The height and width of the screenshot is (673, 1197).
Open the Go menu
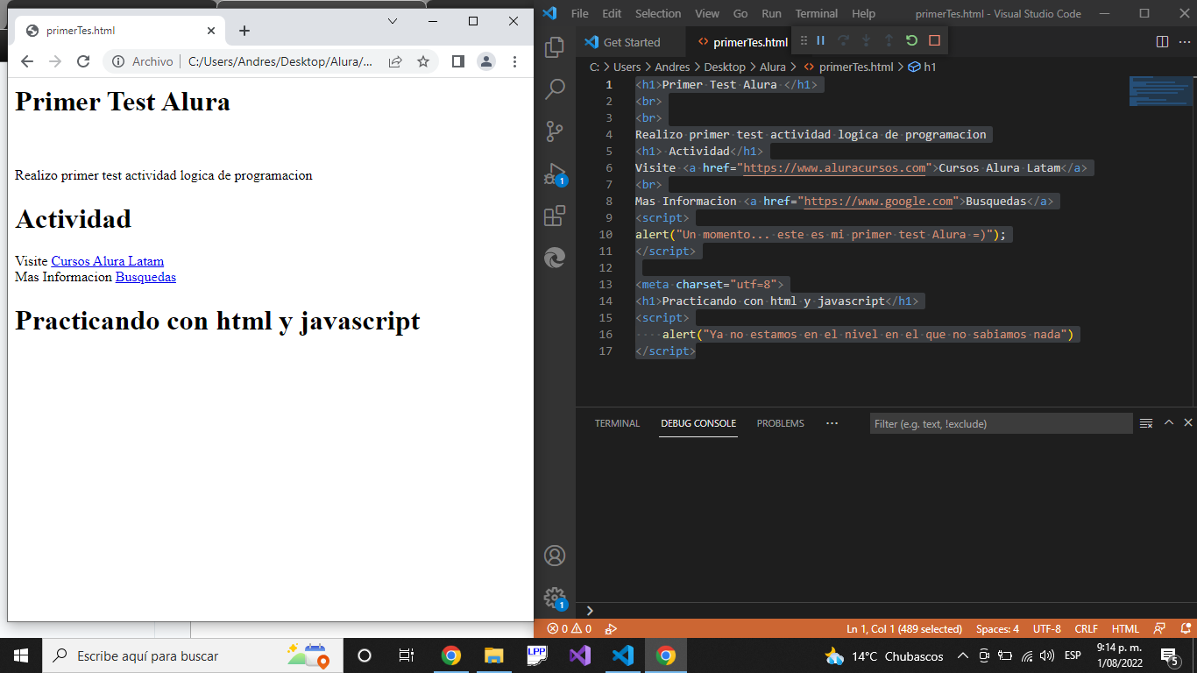740,13
